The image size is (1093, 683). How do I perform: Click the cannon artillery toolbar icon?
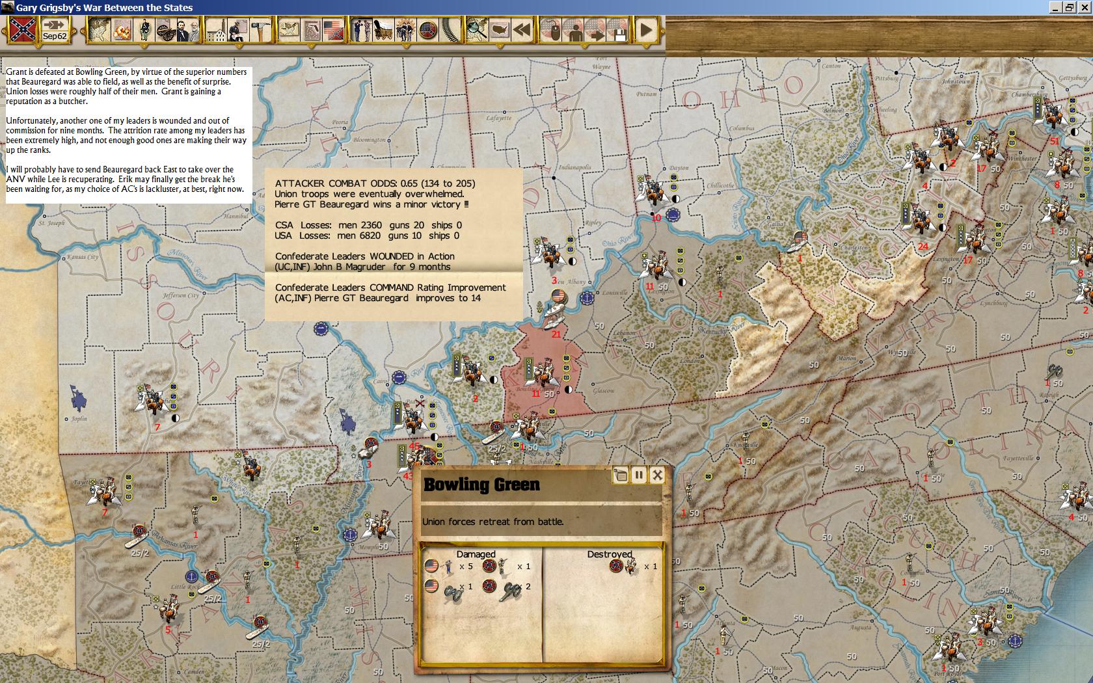coord(166,30)
